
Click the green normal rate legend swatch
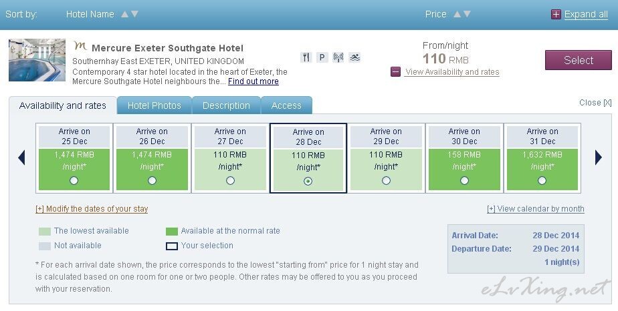172,231
